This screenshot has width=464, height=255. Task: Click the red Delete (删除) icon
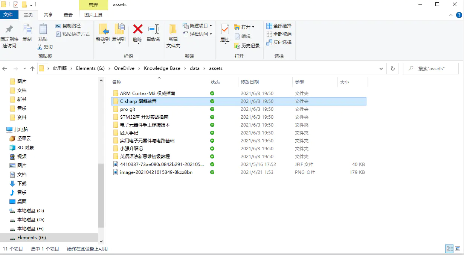tap(137, 29)
